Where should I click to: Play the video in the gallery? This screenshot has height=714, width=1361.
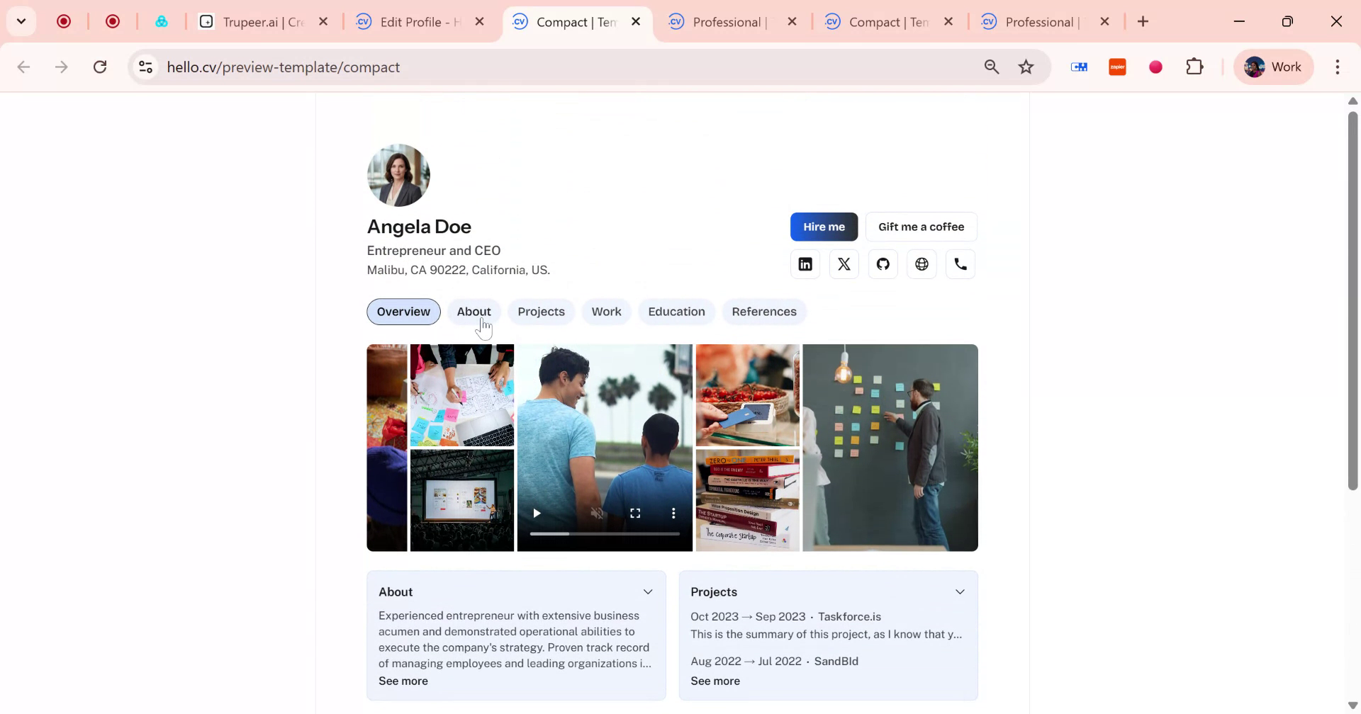coord(537,512)
